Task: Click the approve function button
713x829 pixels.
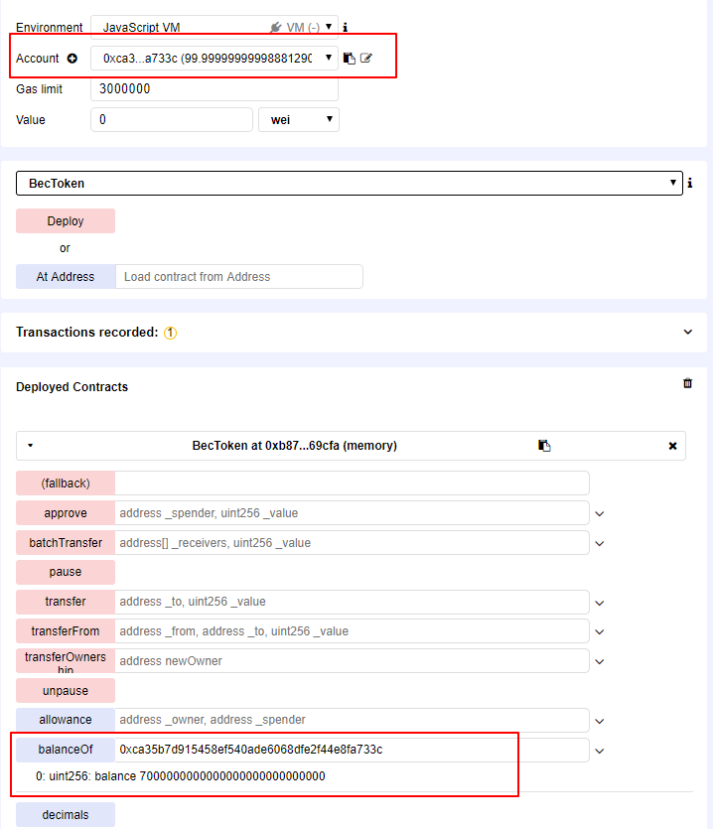Action: tap(66, 513)
